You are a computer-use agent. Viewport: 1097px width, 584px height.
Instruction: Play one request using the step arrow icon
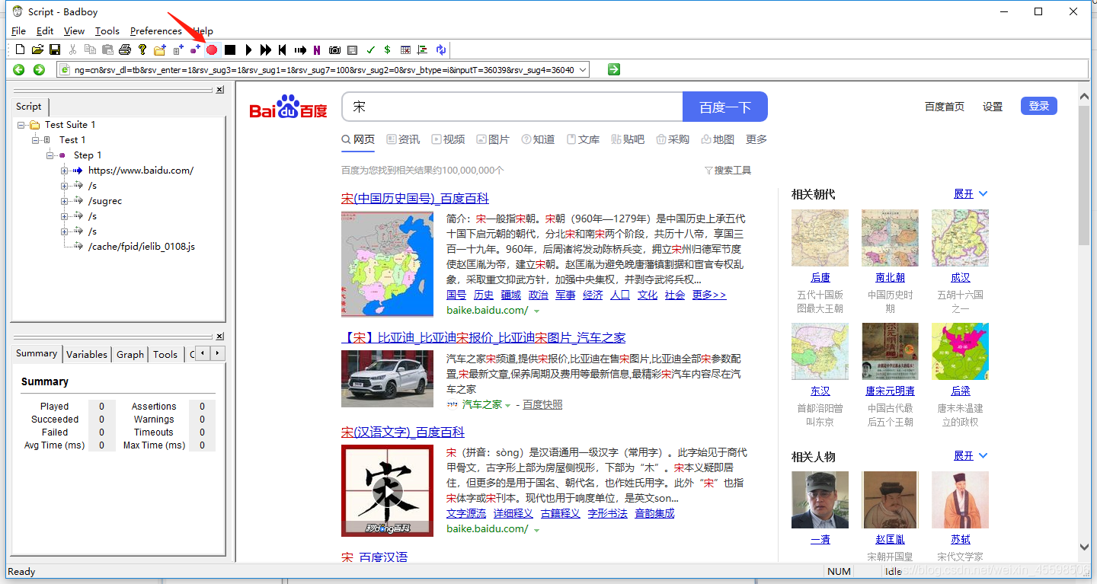point(300,49)
